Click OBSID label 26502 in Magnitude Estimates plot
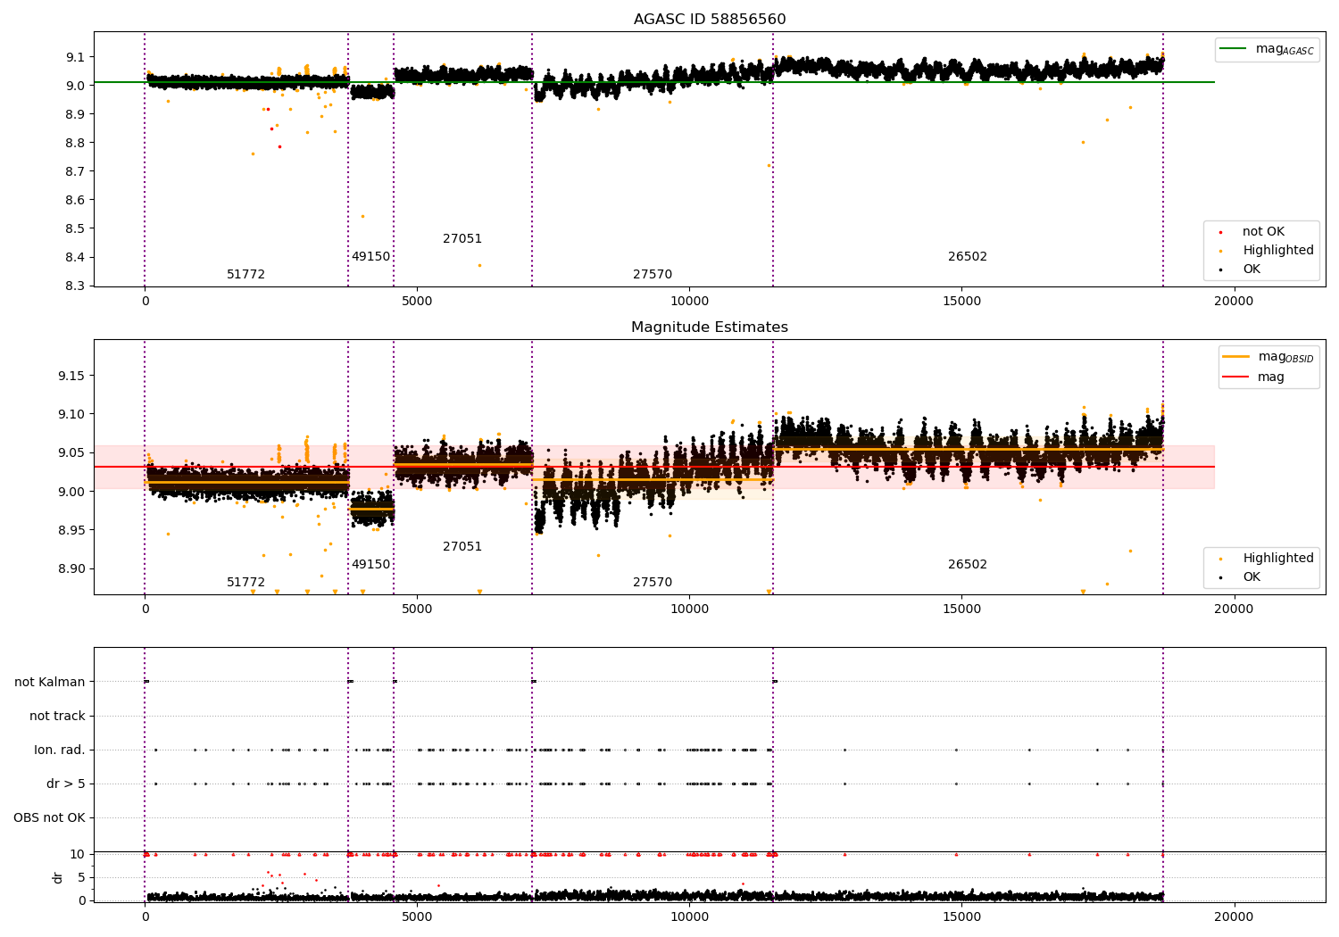The image size is (1339, 937). click(968, 565)
